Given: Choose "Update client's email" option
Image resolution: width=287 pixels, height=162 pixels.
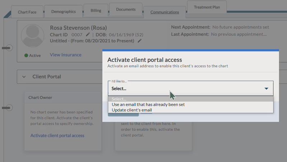Looking at the screenshot, I should click(x=132, y=110).
